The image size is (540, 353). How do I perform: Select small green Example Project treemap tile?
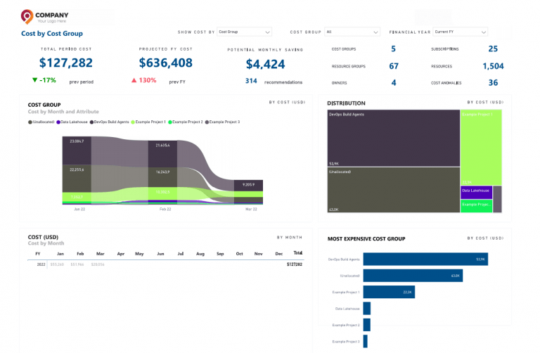click(476, 206)
